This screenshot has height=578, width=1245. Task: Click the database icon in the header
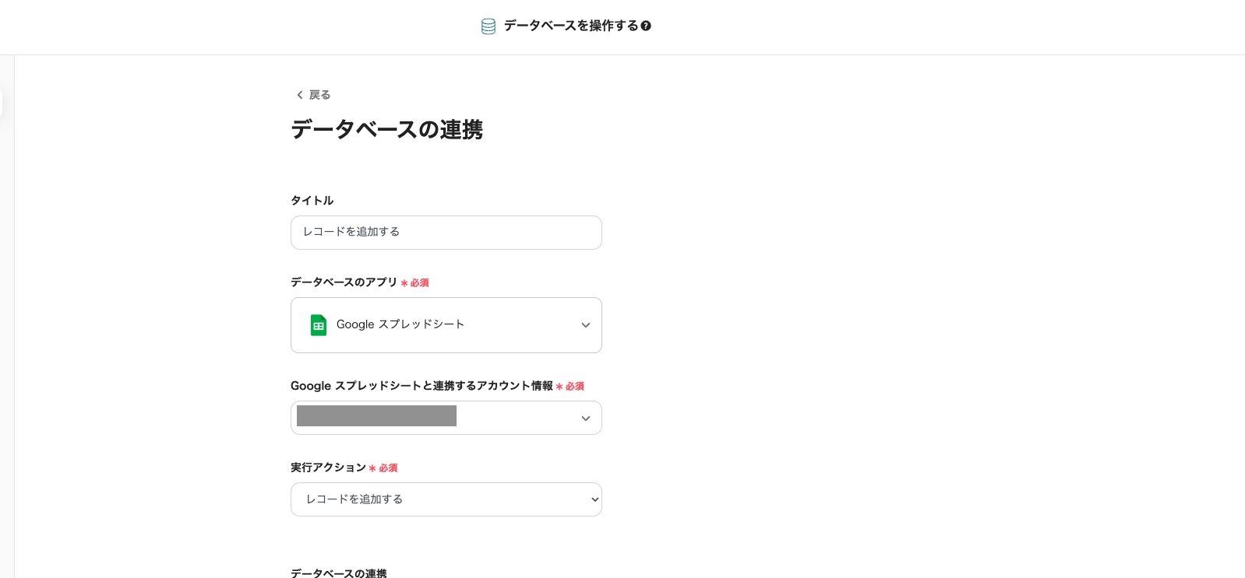488,26
